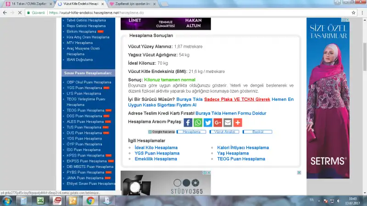Open KPSS Puan Hesaplama link
This screenshot has height=206, width=367.
coord(85,156)
